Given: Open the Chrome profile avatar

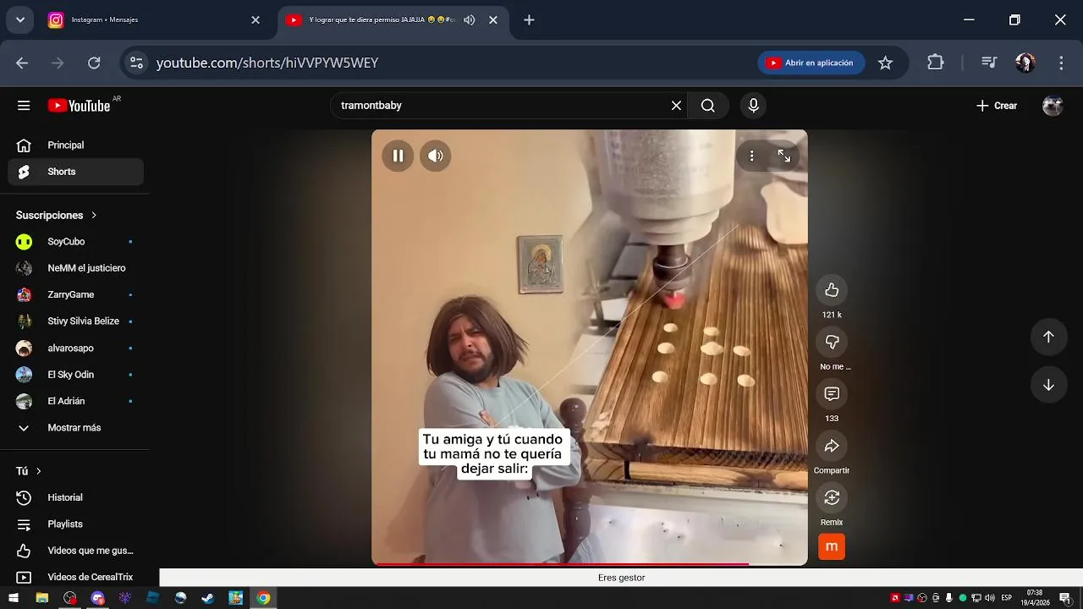Looking at the screenshot, I should tap(1025, 63).
